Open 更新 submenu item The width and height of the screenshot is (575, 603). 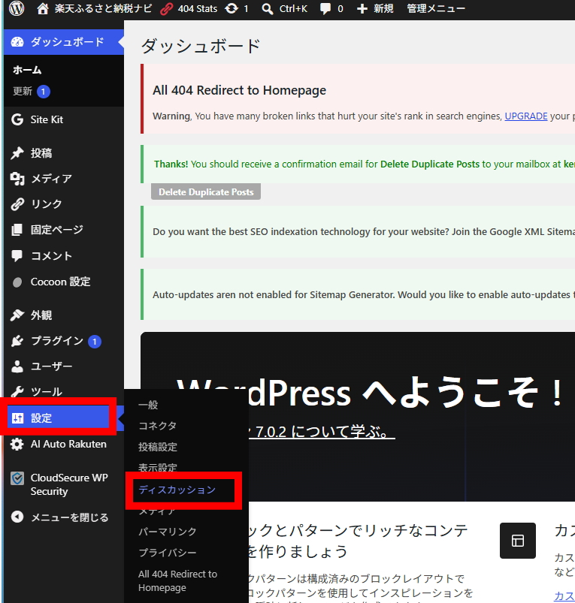[23, 91]
